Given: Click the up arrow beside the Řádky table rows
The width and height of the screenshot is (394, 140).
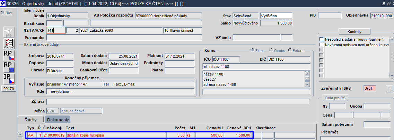Looking at the screenshot, I should tap(20, 135).
